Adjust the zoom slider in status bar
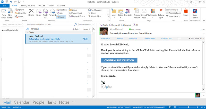The width and height of the screenshot is (206, 109). (188, 107)
